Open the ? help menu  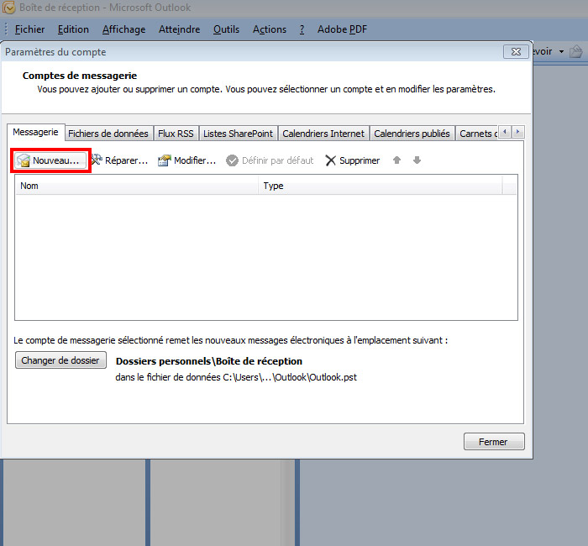302,29
